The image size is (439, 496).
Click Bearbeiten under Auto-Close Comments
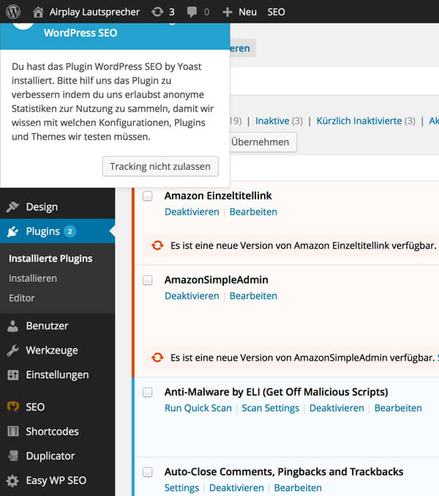click(298, 488)
